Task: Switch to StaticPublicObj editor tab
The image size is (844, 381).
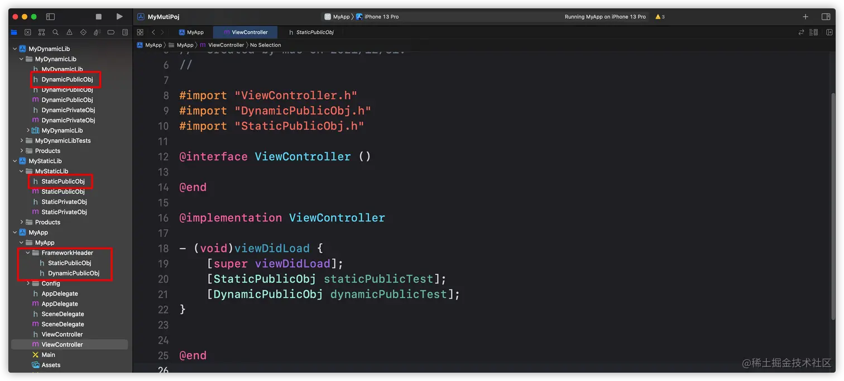Action: point(311,32)
